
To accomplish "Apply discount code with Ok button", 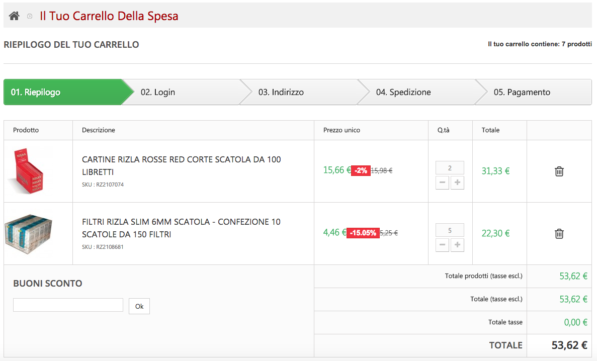I will [x=139, y=306].
